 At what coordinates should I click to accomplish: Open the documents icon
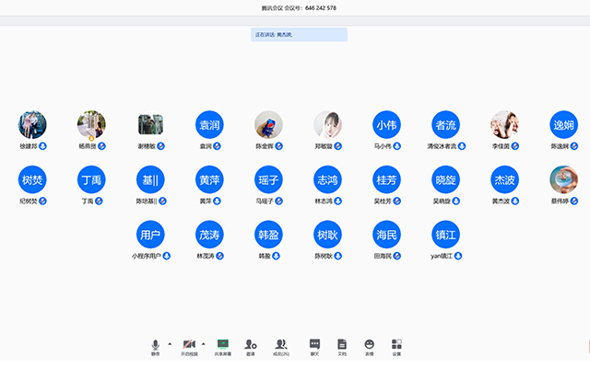click(x=342, y=344)
